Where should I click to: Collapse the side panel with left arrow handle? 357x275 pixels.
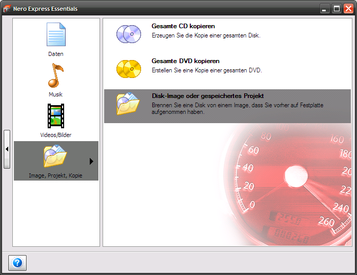click(7, 149)
